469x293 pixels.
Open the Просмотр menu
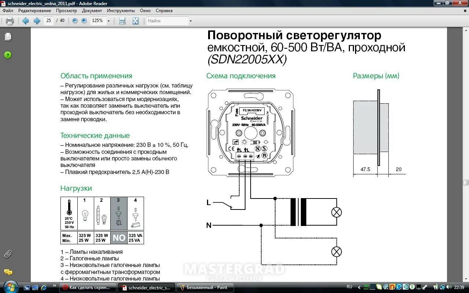[66, 11]
